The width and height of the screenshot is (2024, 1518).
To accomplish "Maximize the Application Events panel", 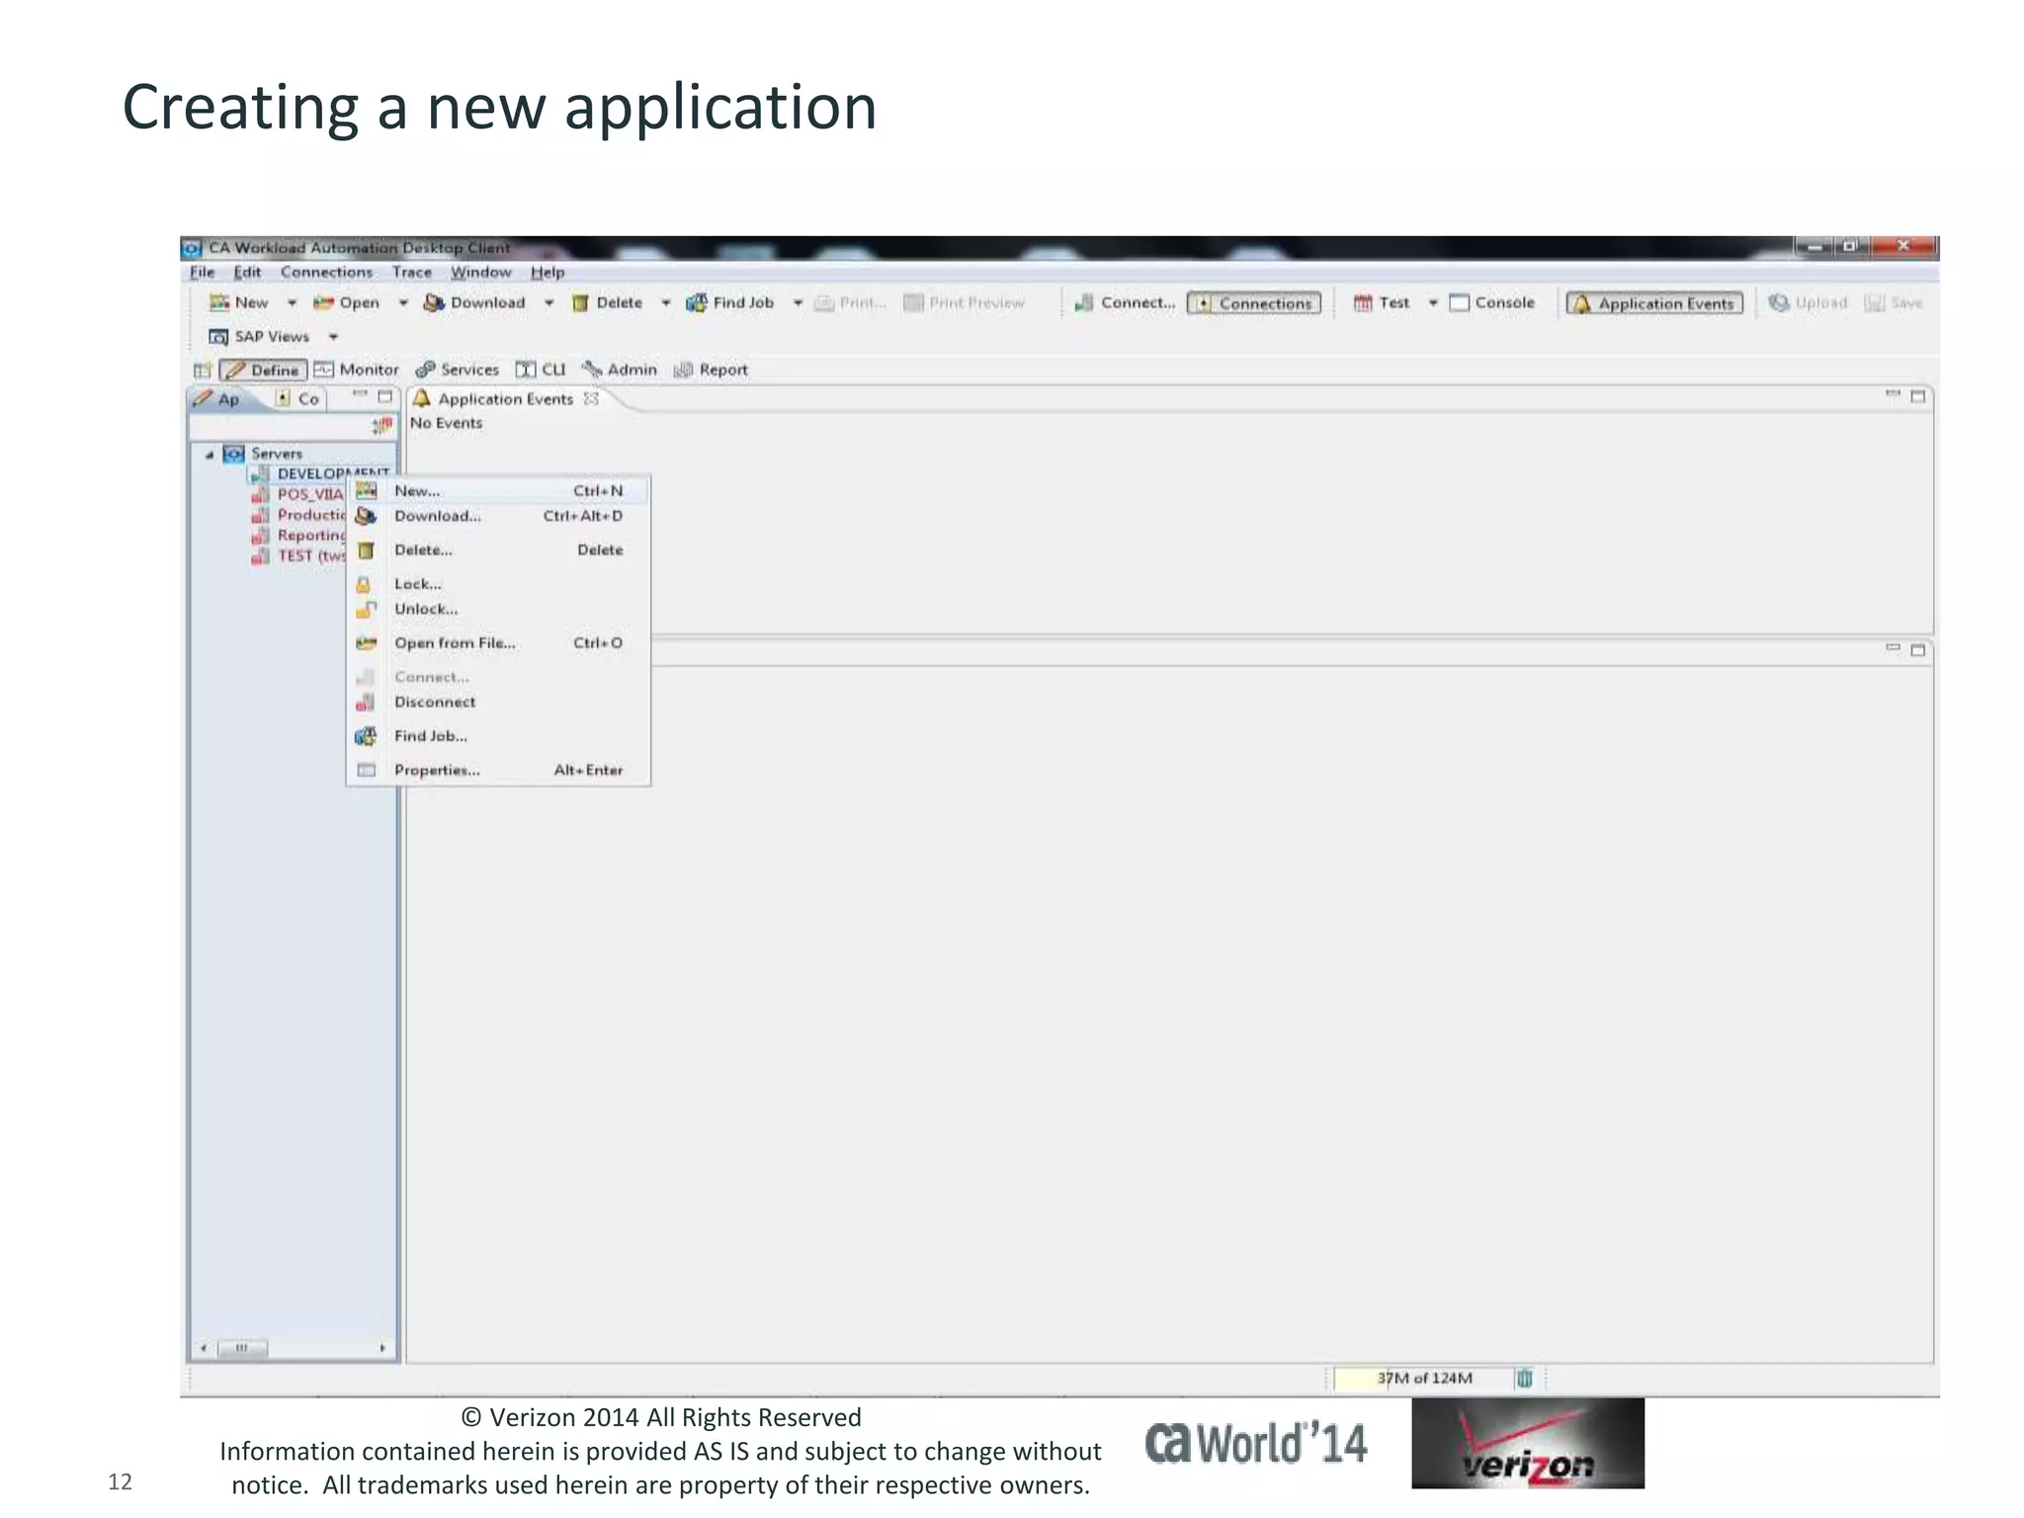I will point(1918,396).
